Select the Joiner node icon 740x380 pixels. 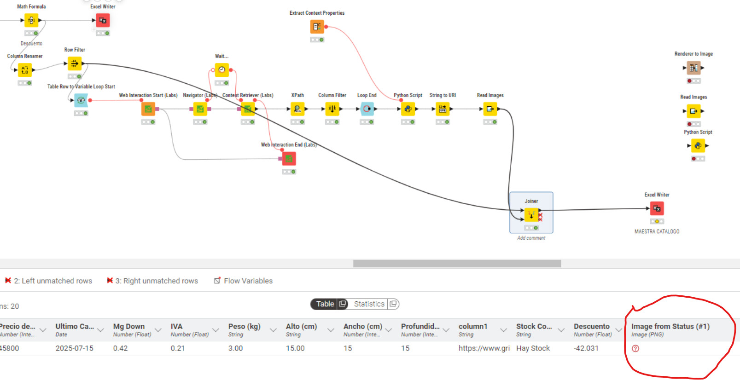[x=531, y=215]
